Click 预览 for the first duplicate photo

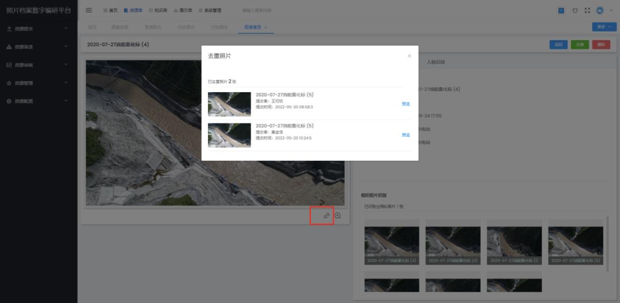pos(406,104)
